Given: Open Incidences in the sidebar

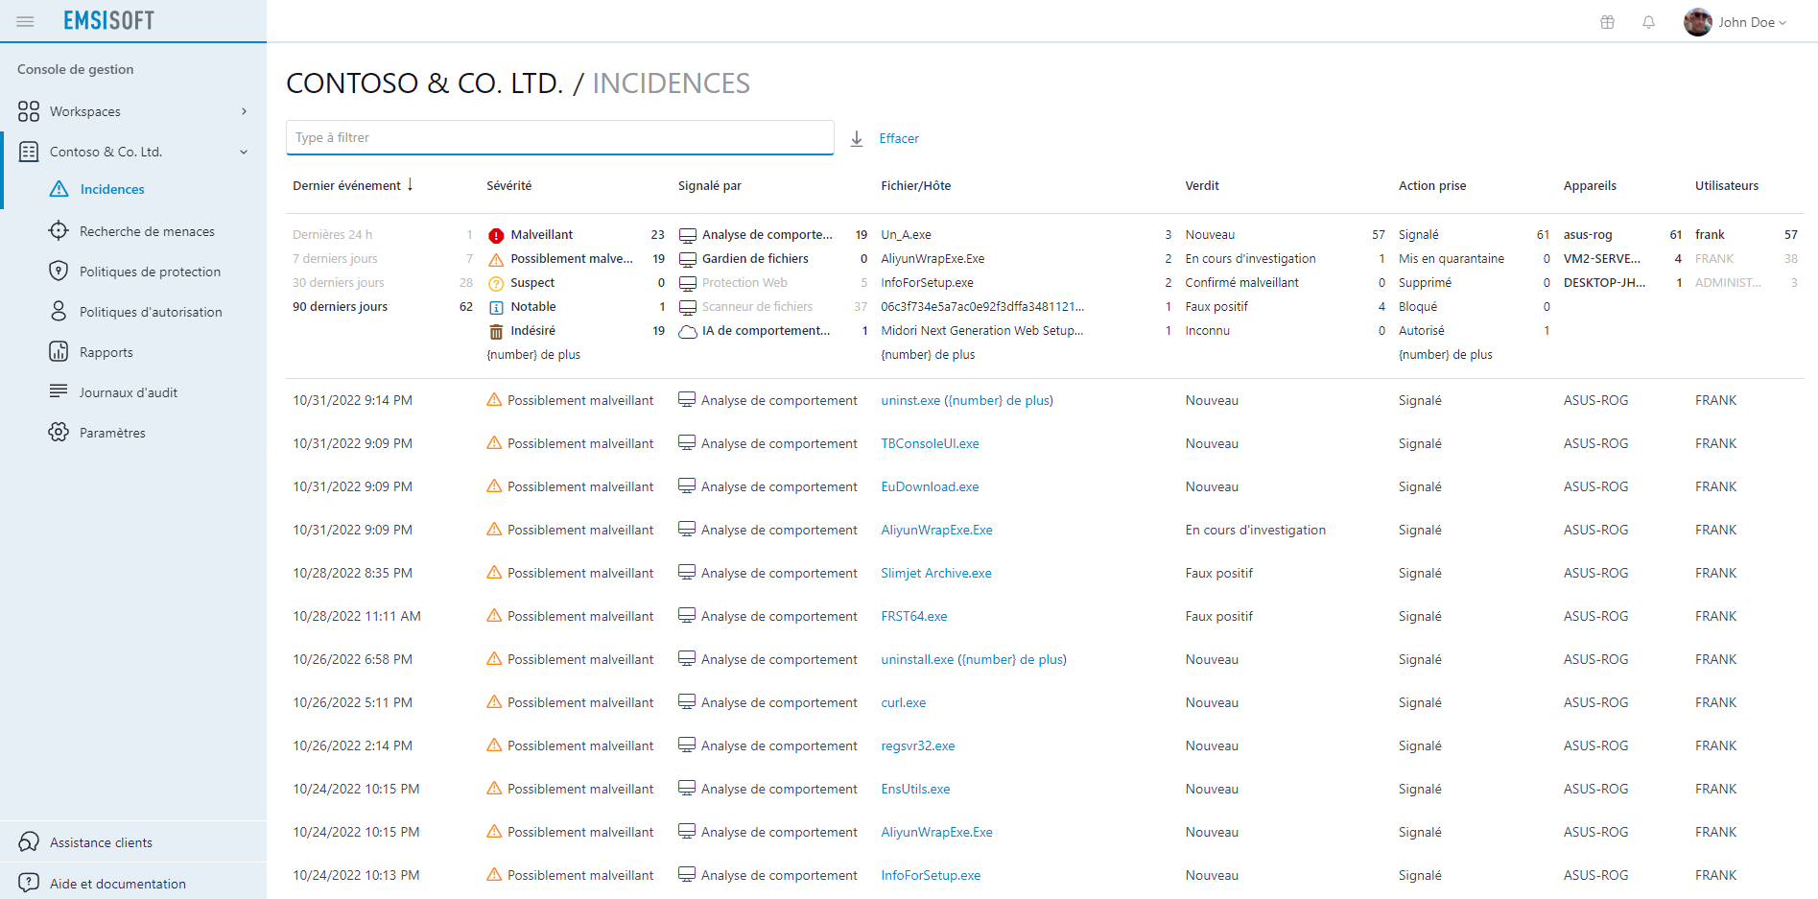Looking at the screenshot, I should (111, 189).
